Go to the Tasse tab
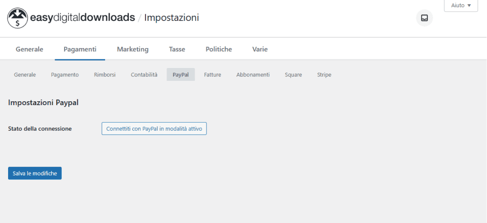The width and height of the screenshot is (487, 223). tap(177, 49)
